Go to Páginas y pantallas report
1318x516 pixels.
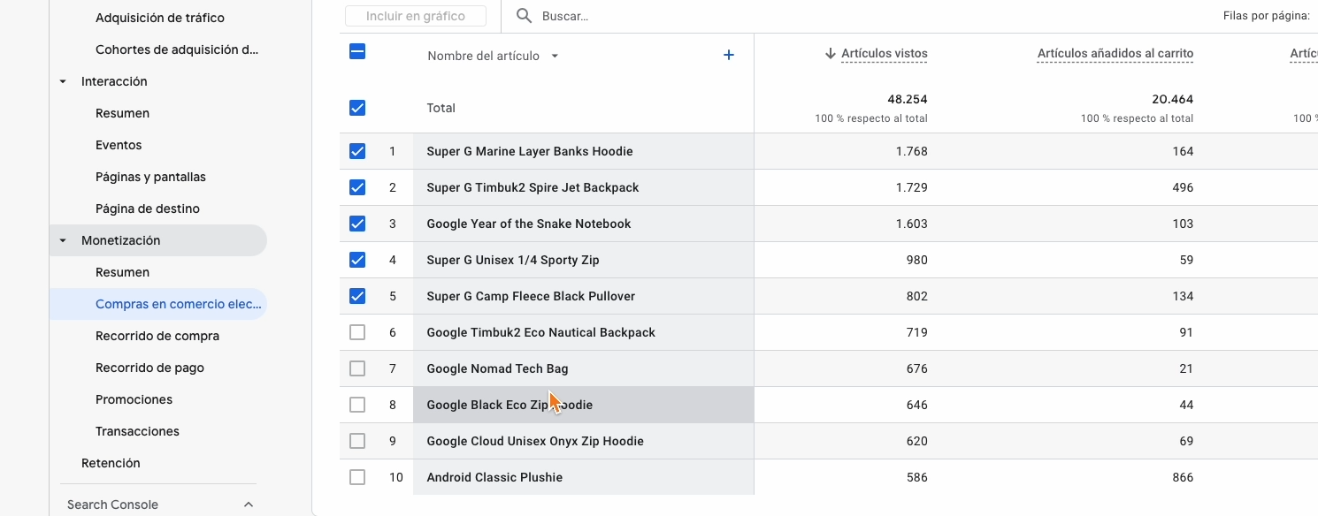coord(150,177)
